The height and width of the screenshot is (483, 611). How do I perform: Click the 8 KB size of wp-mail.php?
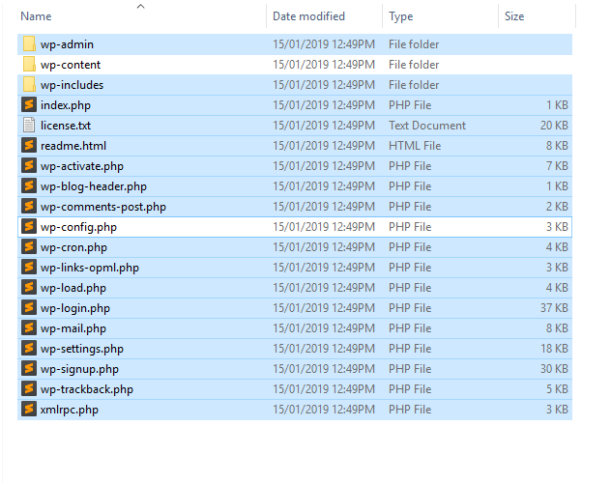click(557, 328)
